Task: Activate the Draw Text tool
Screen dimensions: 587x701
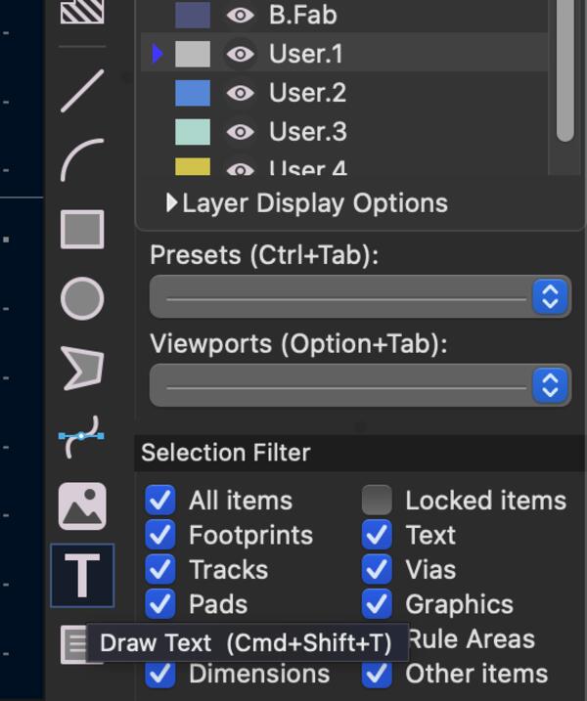Action: click(x=82, y=576)
